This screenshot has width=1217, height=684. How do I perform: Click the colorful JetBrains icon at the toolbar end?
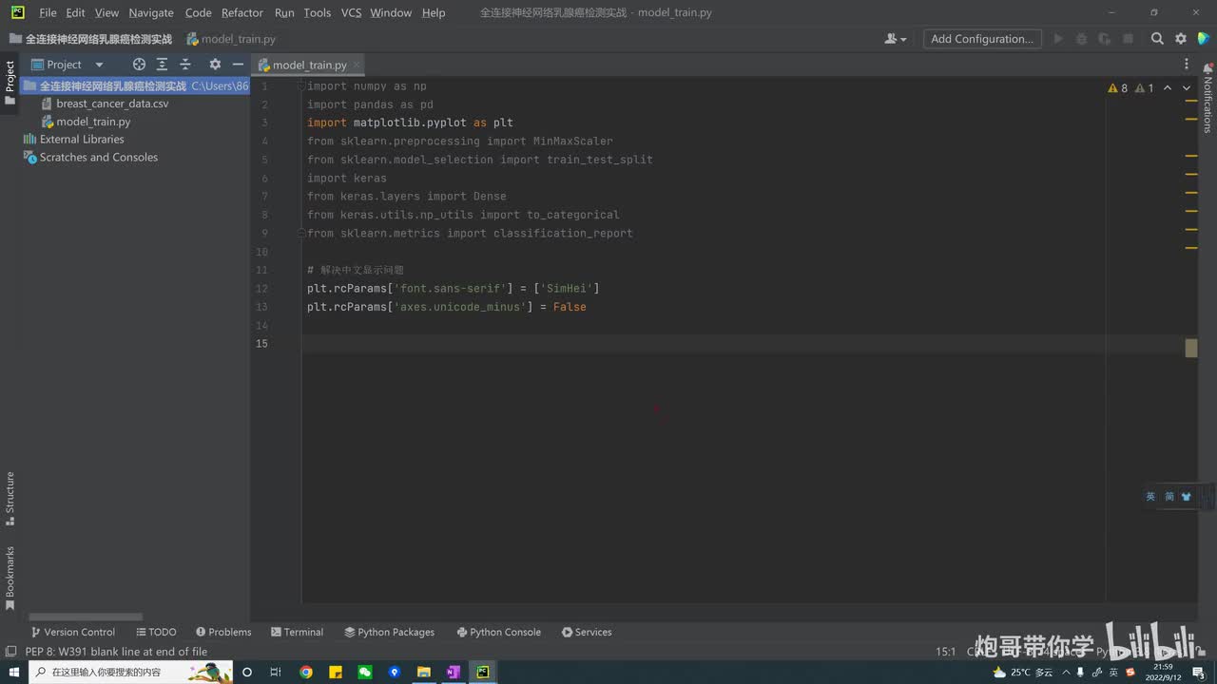click(1204, 39)
